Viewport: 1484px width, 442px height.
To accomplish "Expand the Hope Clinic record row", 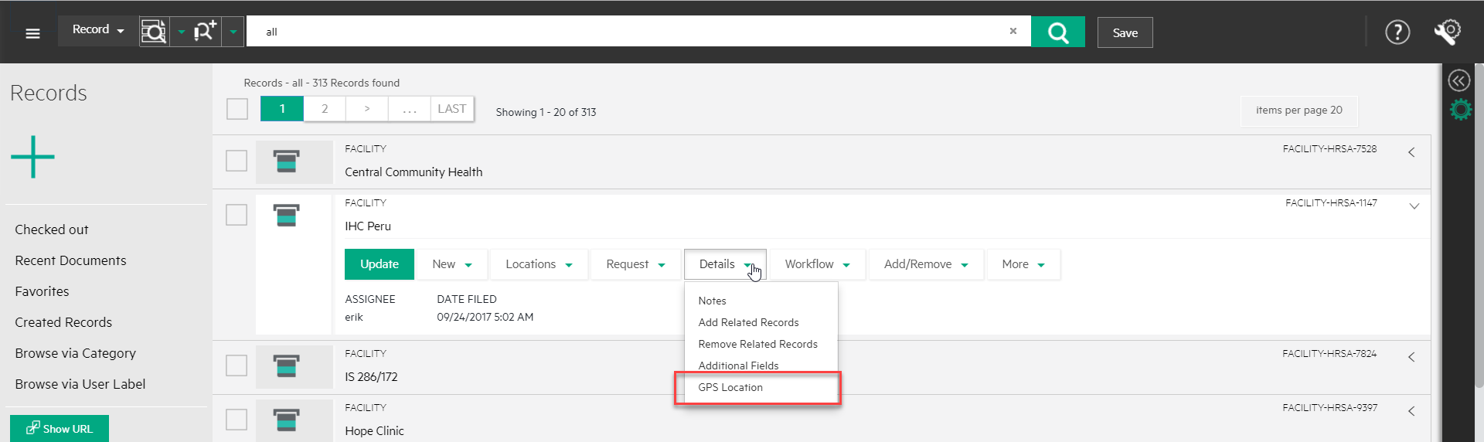I will coord(1411,411).
